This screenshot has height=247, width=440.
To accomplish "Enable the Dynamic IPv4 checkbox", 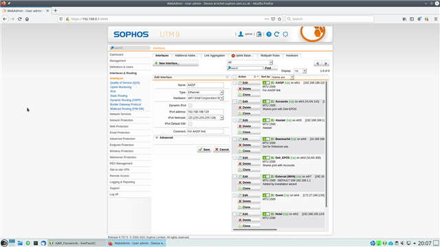I will coord(190,105).
